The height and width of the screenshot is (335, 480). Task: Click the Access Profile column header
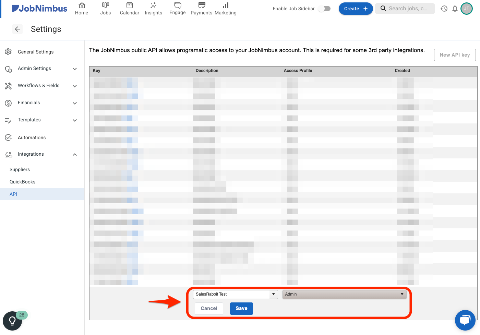tap(298, 71)
